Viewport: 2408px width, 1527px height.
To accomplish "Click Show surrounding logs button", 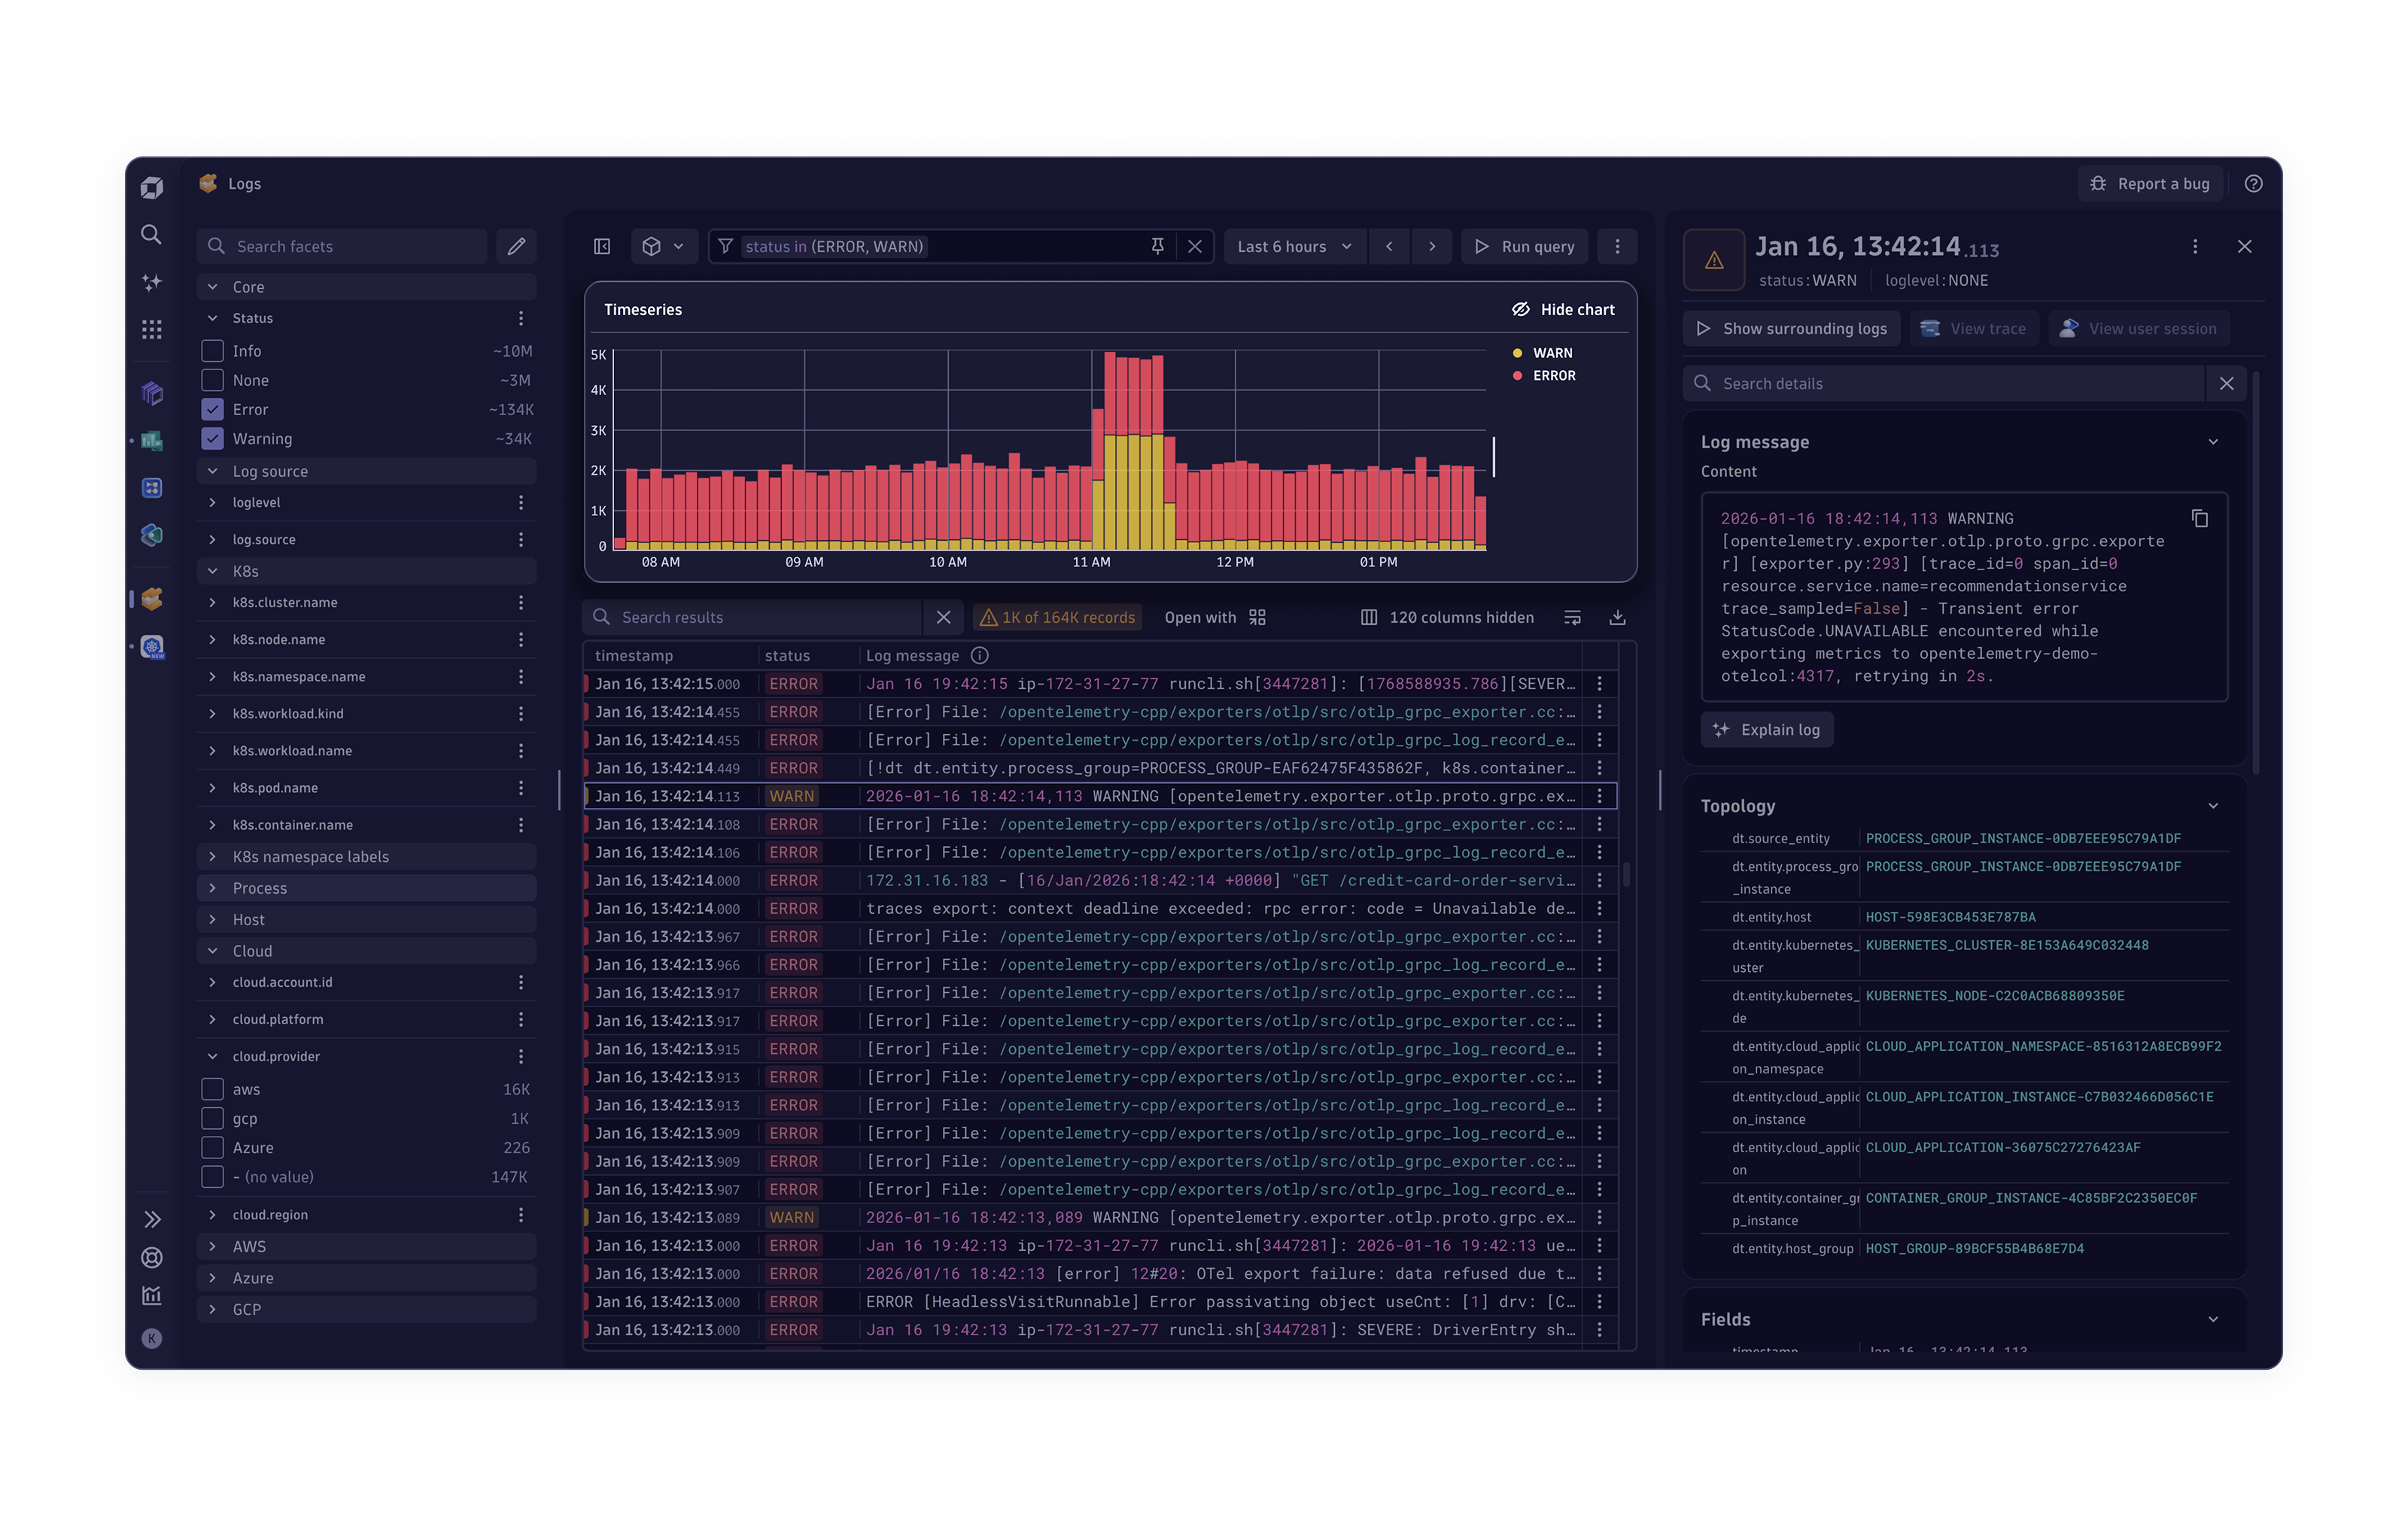I will click(1791, 329).
